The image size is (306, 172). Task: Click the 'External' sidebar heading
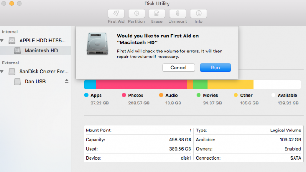pyautogui.click(x=11, y=63)
